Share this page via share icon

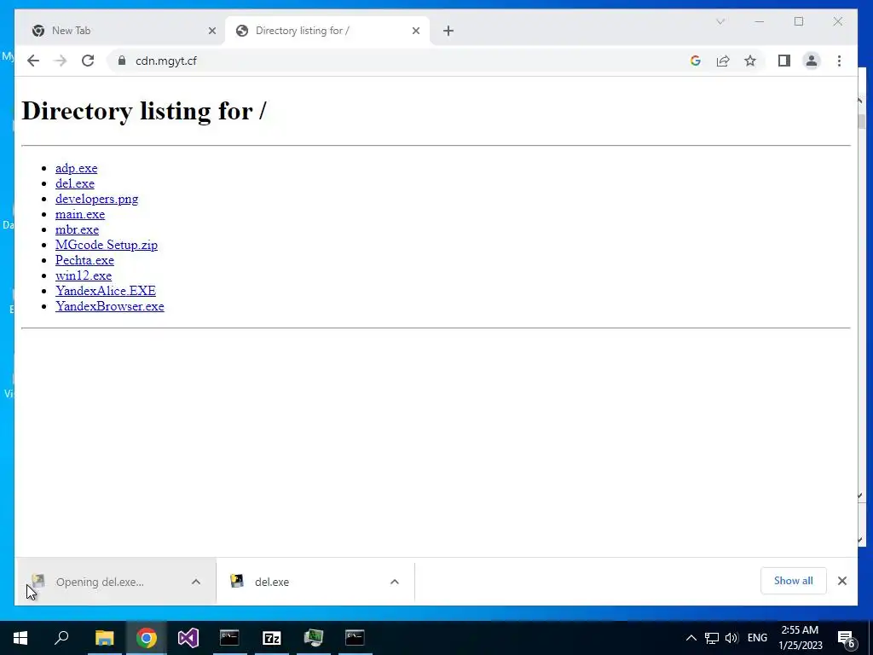(x=723, y=61)
